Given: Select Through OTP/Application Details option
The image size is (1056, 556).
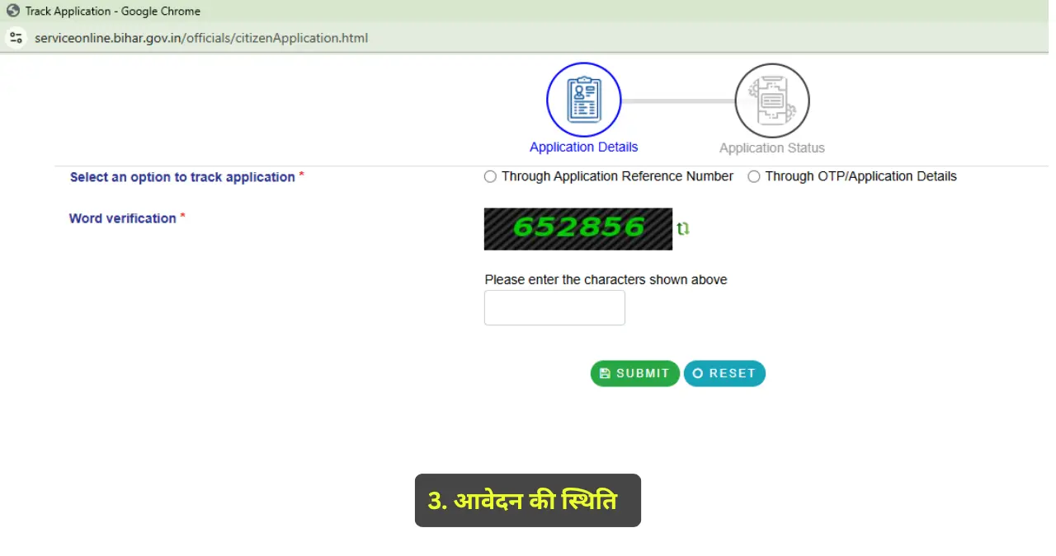Looking at the screenshot, I should (x=754, y=176).
